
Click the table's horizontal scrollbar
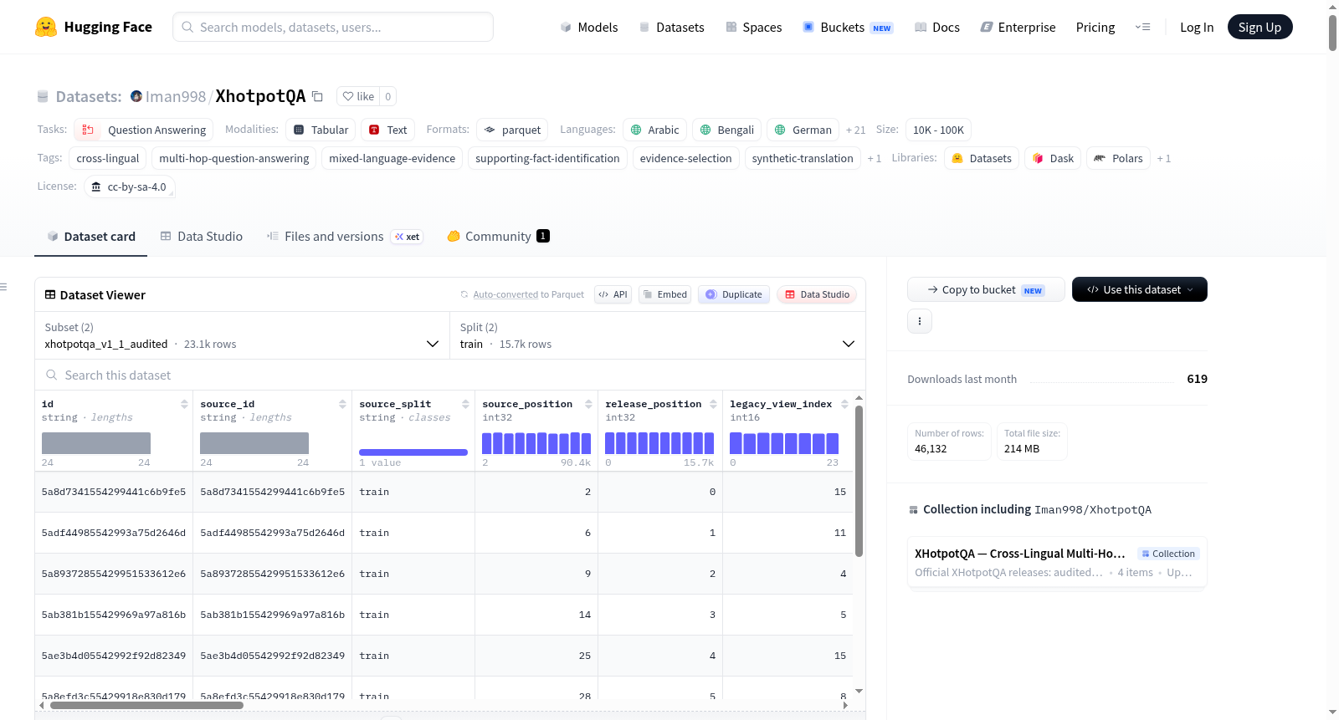click(x=146, y=705)
